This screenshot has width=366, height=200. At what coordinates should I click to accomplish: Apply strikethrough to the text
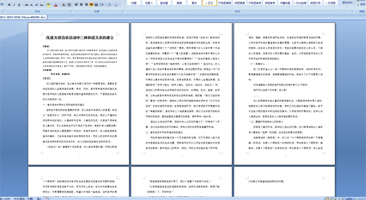tap(27, 5)
